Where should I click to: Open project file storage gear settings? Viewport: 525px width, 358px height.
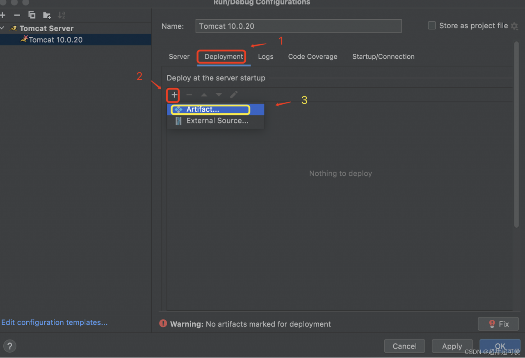pos(515,26)
